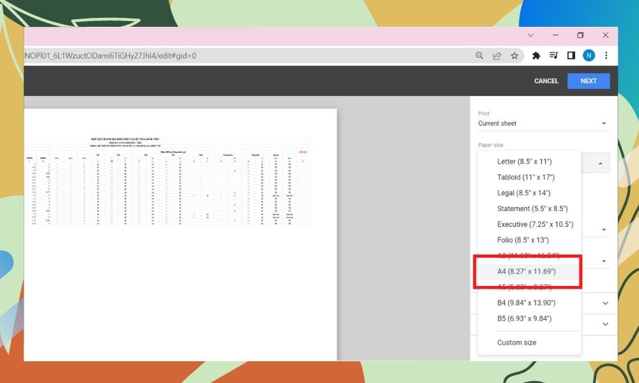Screen dimensions: 639x383
Task: Open the media controls icon
Action: (x=554, y=56)
